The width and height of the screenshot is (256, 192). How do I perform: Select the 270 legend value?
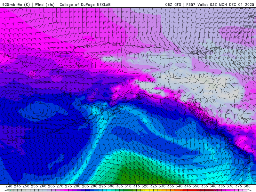[x=60, y=186]
